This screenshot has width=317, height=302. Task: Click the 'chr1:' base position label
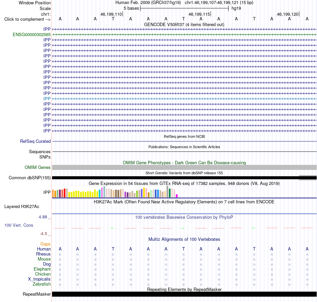[46, 14]
